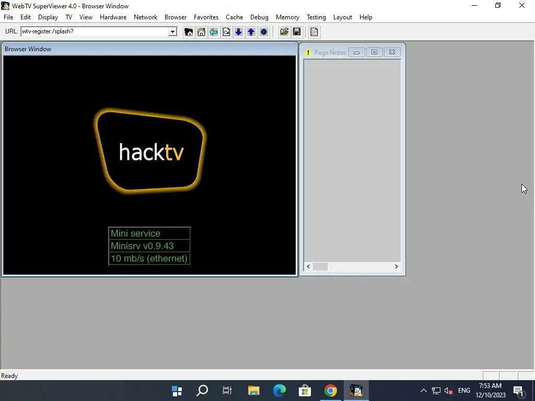Click the 'Minisrv v0.9.43' text row
Screen dimensions: 535x401
149,246
